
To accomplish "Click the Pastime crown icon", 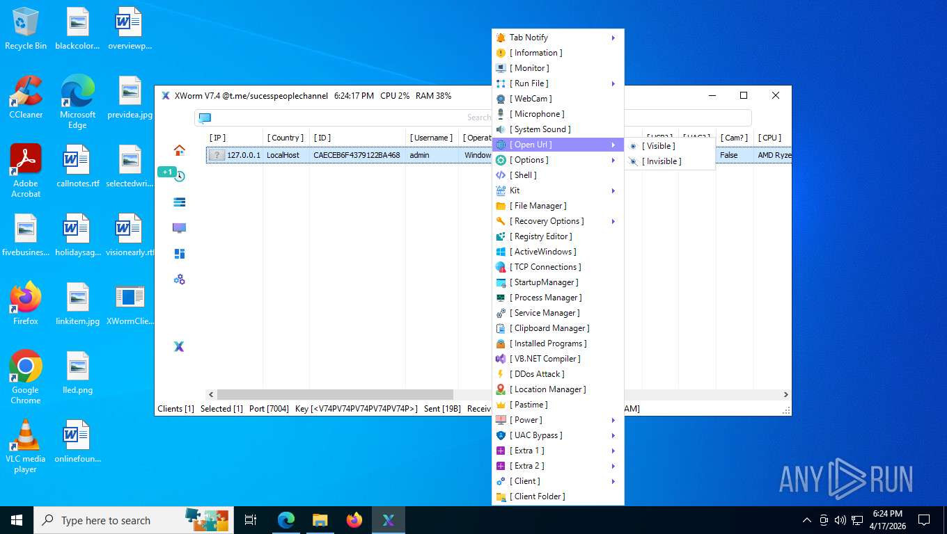I will point(501,405).
